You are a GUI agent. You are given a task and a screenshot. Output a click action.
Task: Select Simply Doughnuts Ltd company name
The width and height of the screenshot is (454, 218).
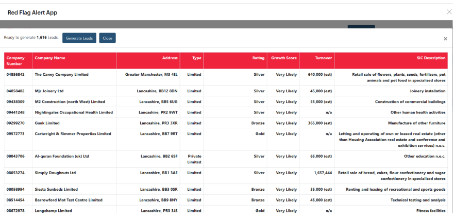point(55,173)
